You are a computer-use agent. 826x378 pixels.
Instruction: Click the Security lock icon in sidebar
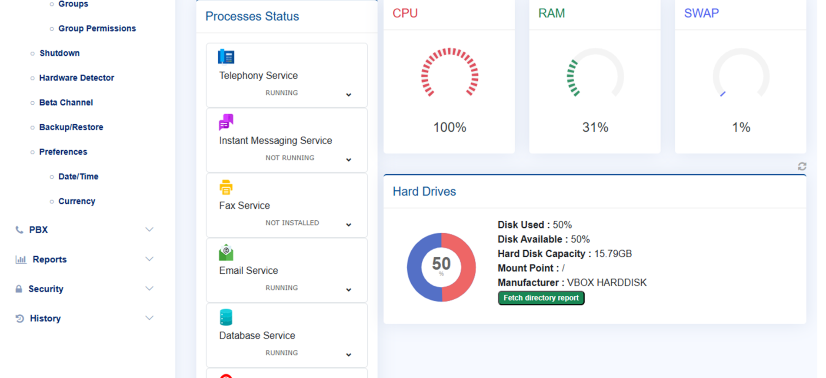click(x=19, y=289)
